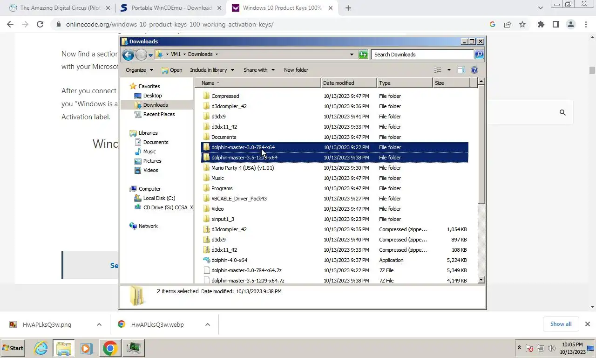The height and width of the screenshot is (358, 596).
Task: Create a New folder
Action: coord(296,70)
